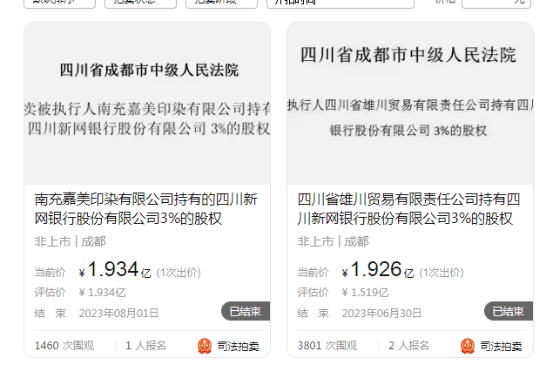Open listing title 南充嘉美印染有限公司持有的四川新网银行股权
The image size is (546, 365).
(x=146, y=209)
